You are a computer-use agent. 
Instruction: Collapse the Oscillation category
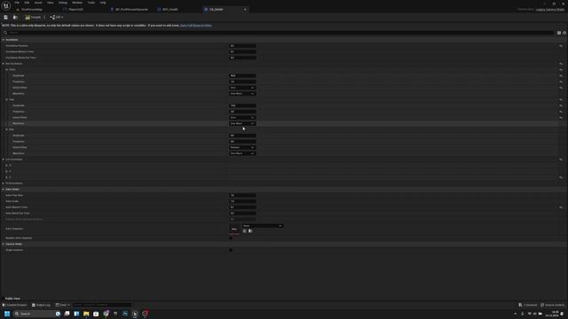pos(4,40)
